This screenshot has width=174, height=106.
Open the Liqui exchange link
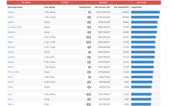click(x=10, y=94)
